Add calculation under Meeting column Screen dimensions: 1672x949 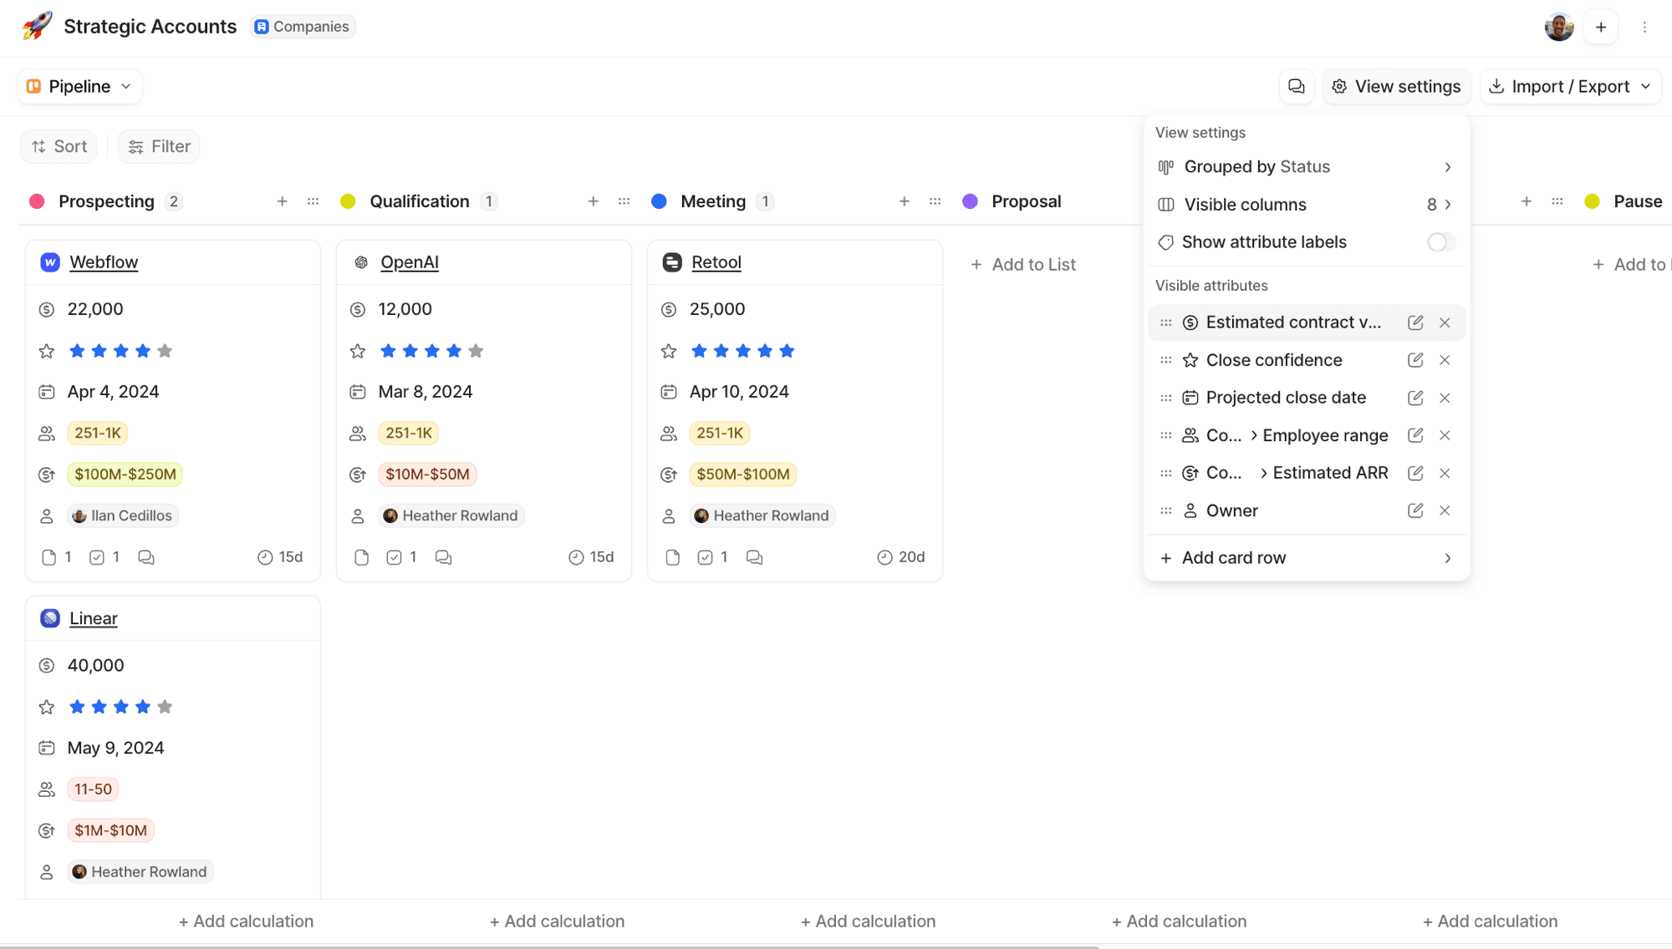tap(868, 921)
